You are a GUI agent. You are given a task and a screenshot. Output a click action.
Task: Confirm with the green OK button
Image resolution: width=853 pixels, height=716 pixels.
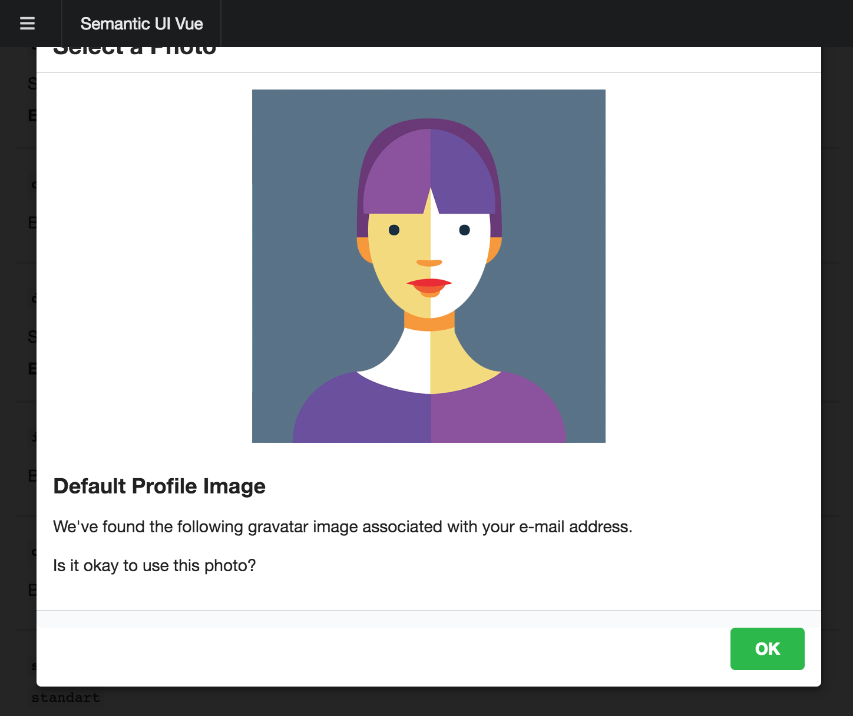pos(767,648)
